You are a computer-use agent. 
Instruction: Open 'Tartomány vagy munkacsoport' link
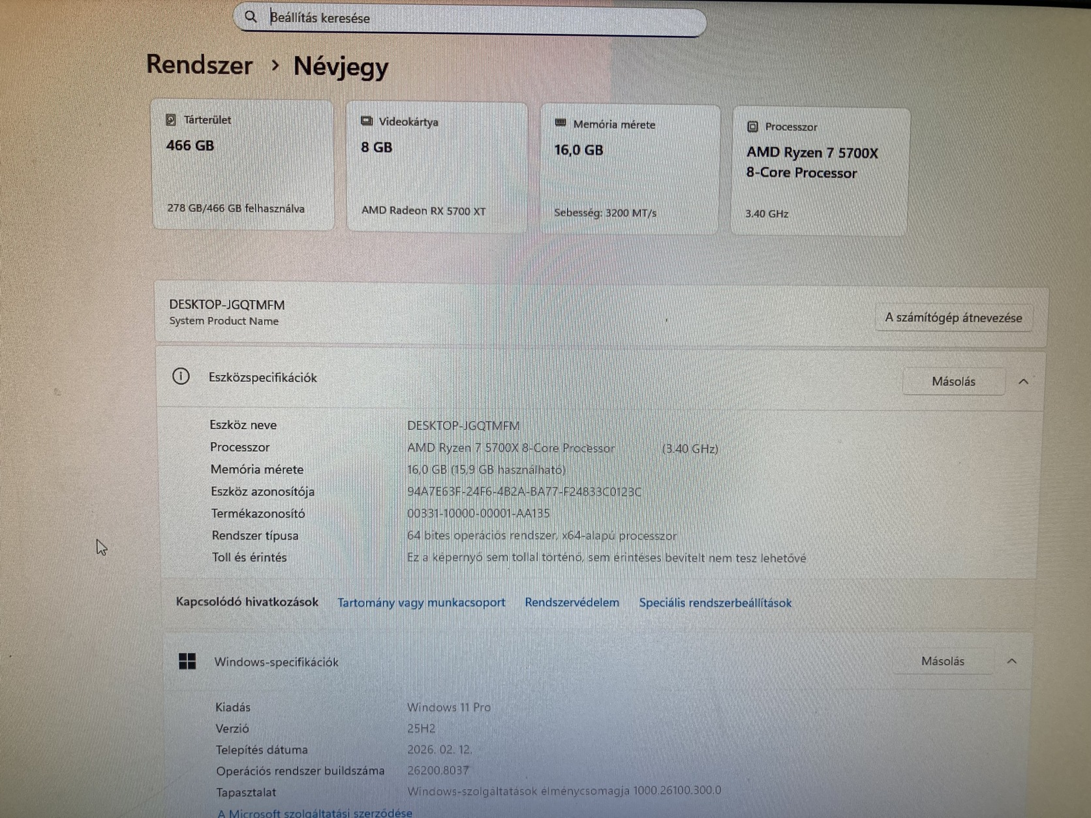[x=421, y=603]
